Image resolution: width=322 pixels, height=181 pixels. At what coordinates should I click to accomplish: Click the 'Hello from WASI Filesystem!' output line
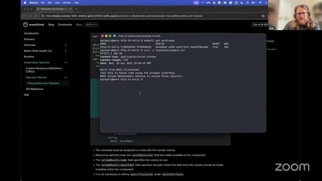point(120,70)
